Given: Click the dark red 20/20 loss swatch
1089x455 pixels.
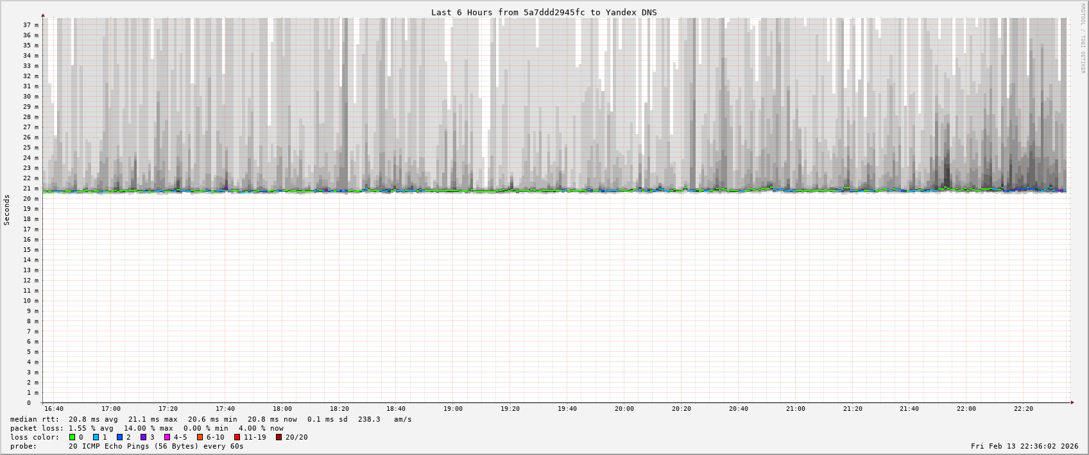Looking at the screenshot, I should tap(279, 437).
